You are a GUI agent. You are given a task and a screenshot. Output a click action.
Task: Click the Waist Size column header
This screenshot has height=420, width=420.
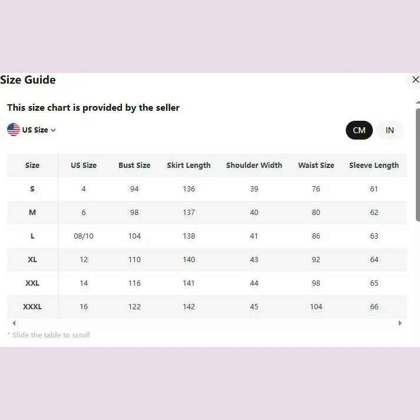pyautogui.click(x=316, y=166)
